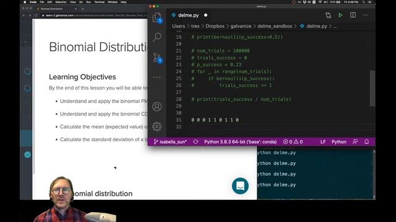Open the Source Control branch icon
The width and height of the screenshot is (396, 222).
(157, 58)
